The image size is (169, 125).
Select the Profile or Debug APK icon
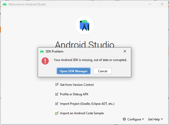57,94
